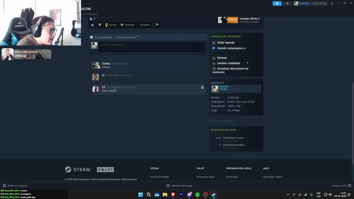The image size is (354, 199).
Task: Focus the add comment text field
Action: click(152, 47)
